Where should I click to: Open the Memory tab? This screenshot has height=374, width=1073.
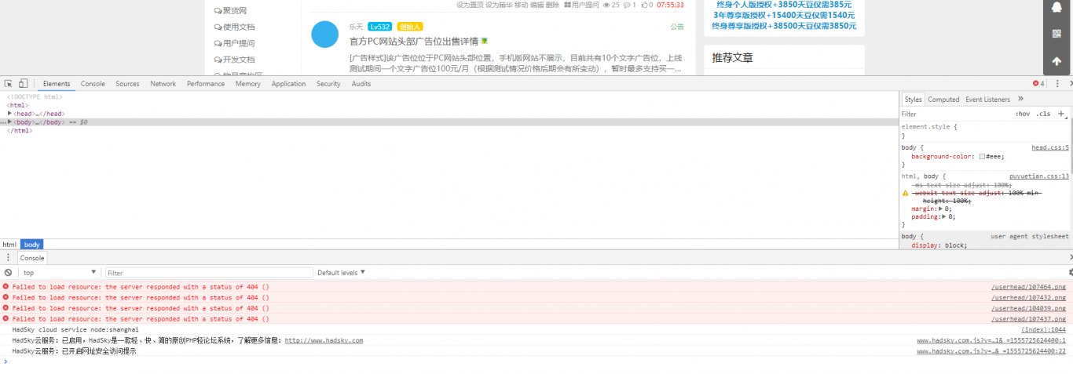[247, 84]
